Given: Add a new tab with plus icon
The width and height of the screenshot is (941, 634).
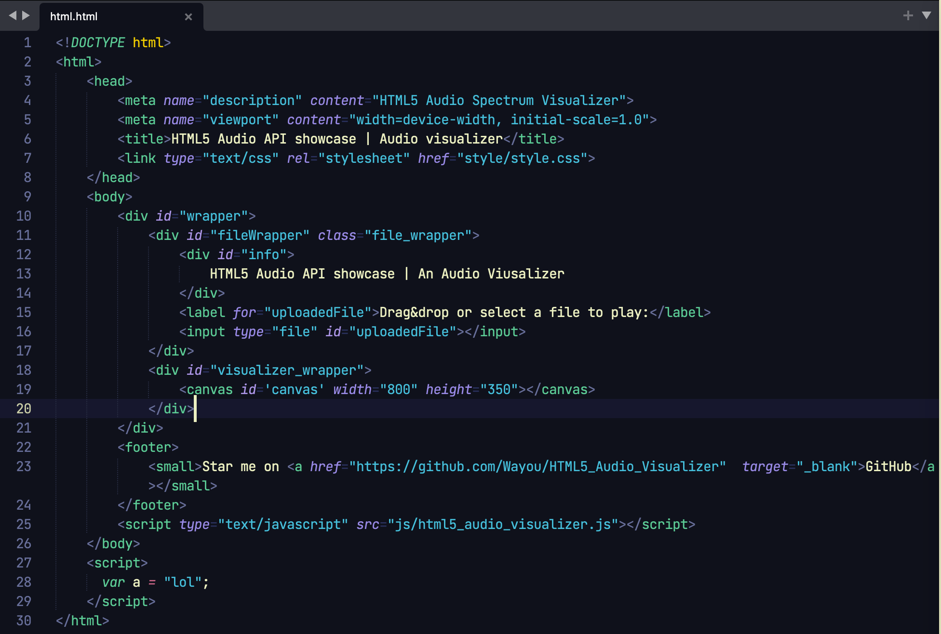Looking at the screenshot, I should coord(908,15).
